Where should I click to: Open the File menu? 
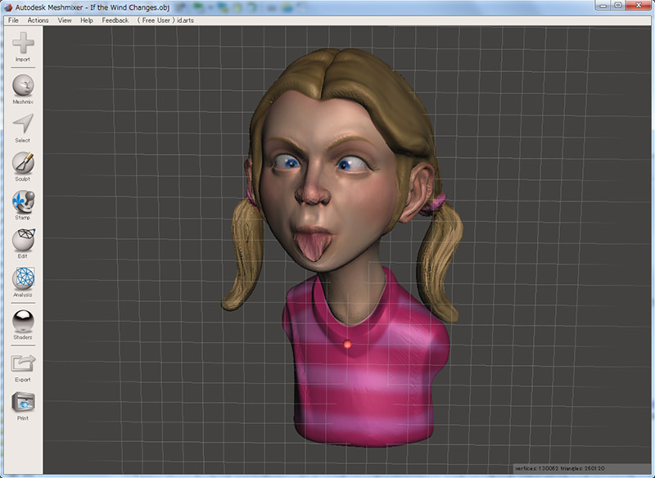point(13,20)
